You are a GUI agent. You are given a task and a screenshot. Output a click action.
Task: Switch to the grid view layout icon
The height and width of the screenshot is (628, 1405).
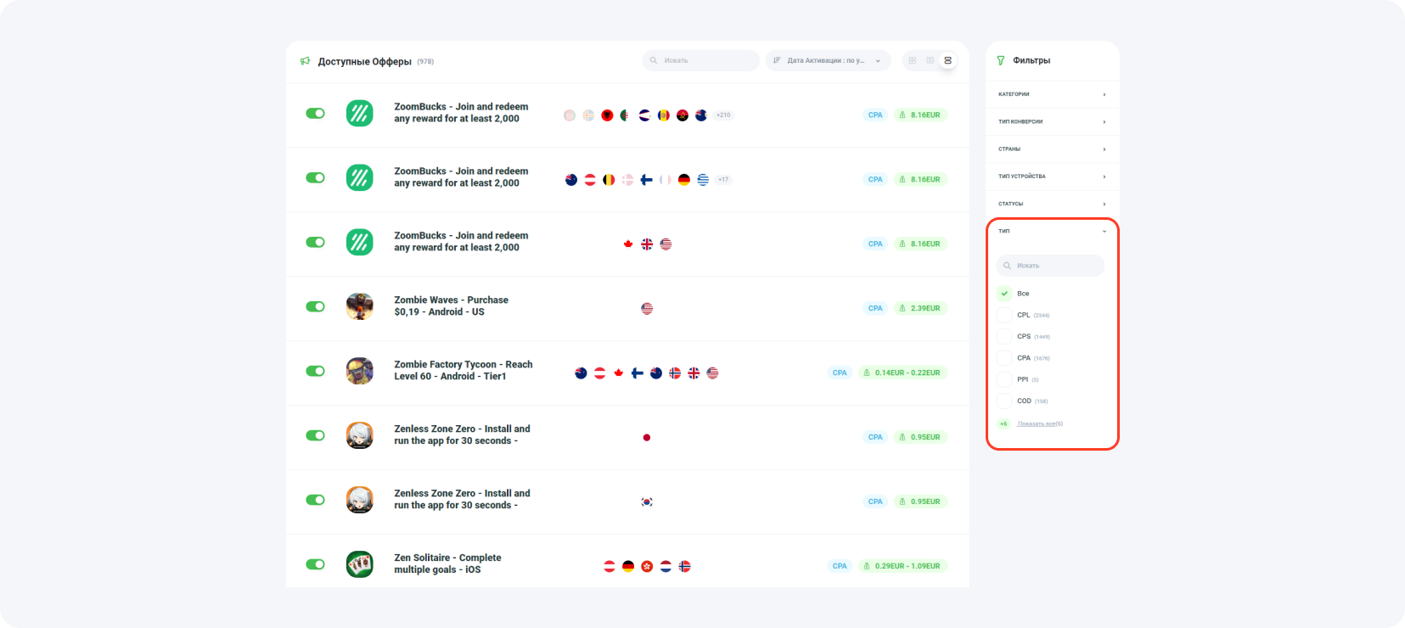point(913,60)
